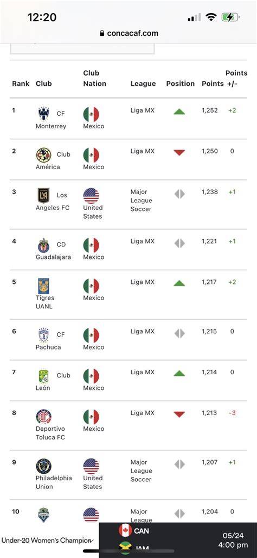Select the Tigres UANL logo
This screenshot has width=257, height=558.
click(x=44, y=286)
